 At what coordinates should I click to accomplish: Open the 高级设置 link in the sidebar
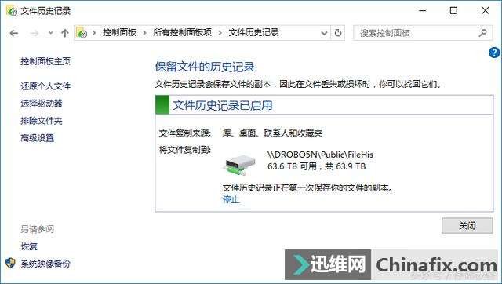tap(37, 138)
